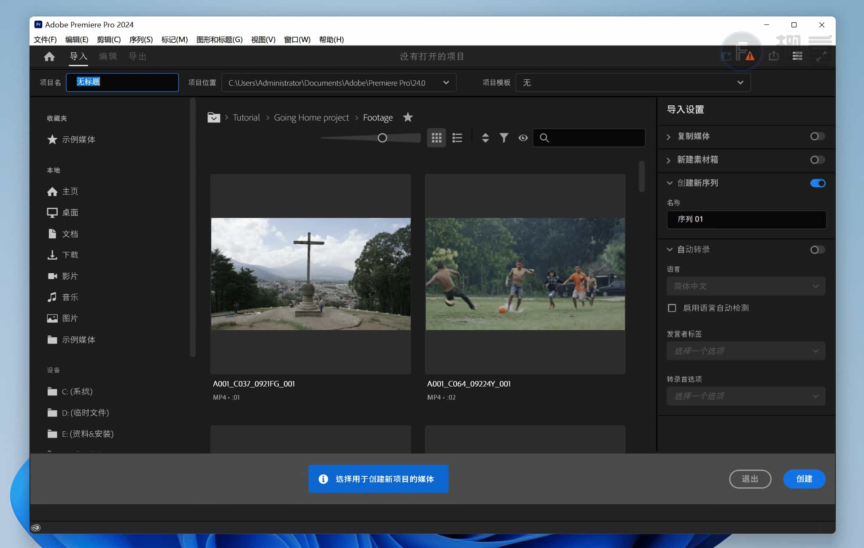Click the 创建 button

(805, 479)
